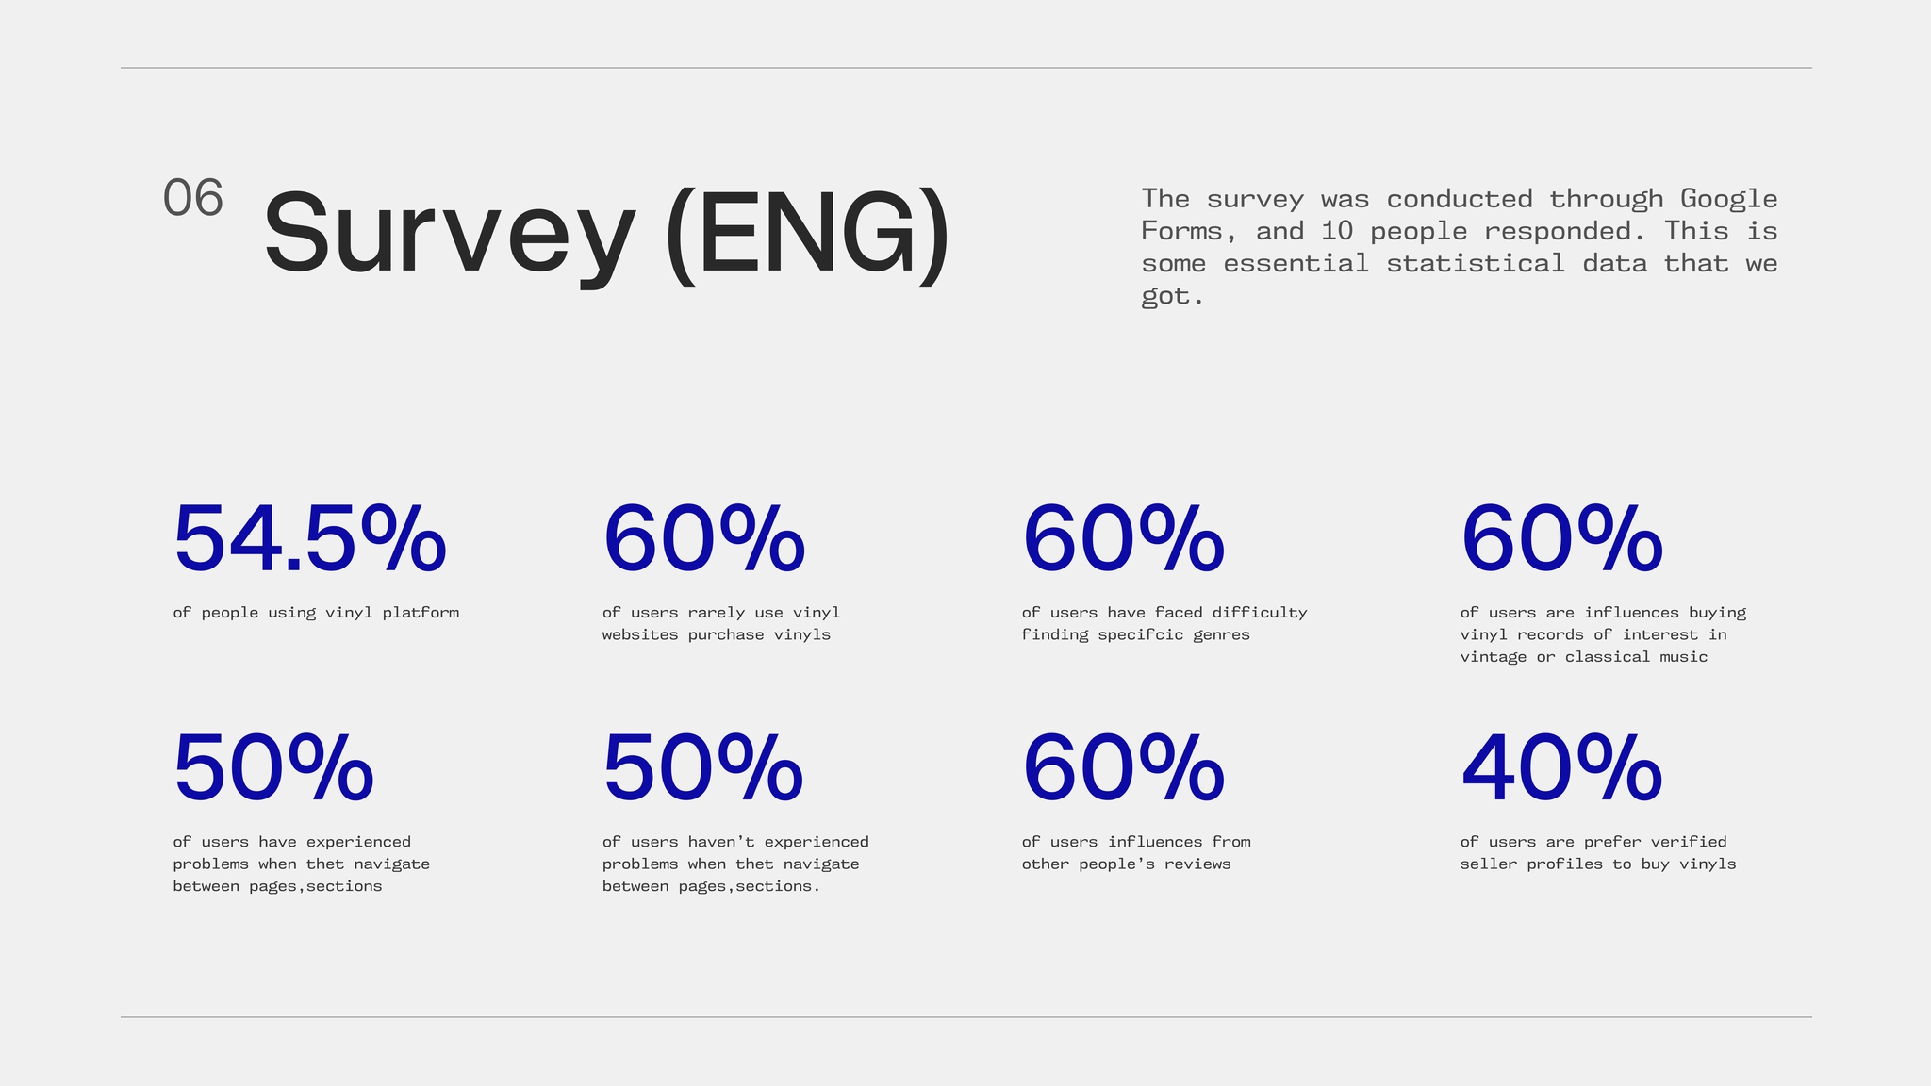1931x1086 pixels.
Task: Click the "faced difficulty finding specific genres" caption
Action: [x=1164, y=624]
